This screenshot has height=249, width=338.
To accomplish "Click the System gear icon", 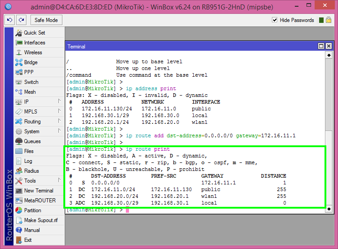I will pos(19,131).
